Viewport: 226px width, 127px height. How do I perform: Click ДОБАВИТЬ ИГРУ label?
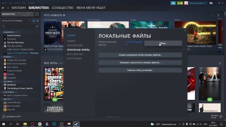(14, 117)
